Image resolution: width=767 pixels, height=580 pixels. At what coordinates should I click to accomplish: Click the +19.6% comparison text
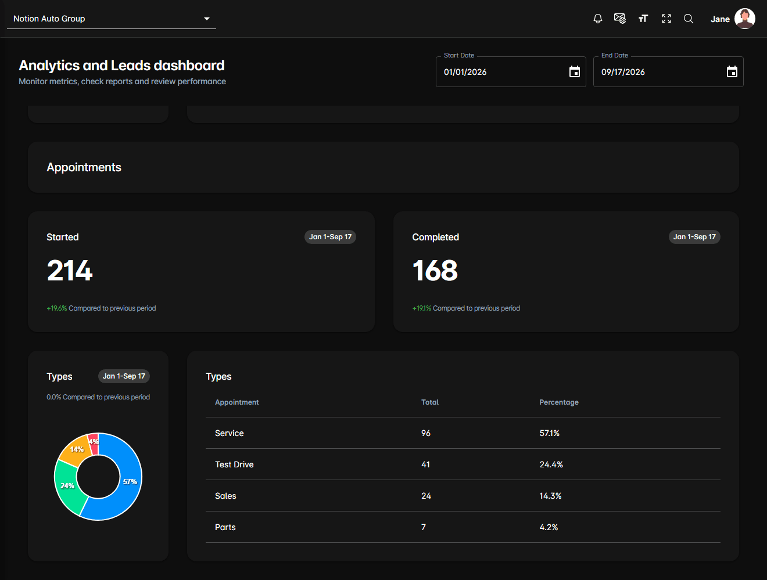click(x=101, y=308)
